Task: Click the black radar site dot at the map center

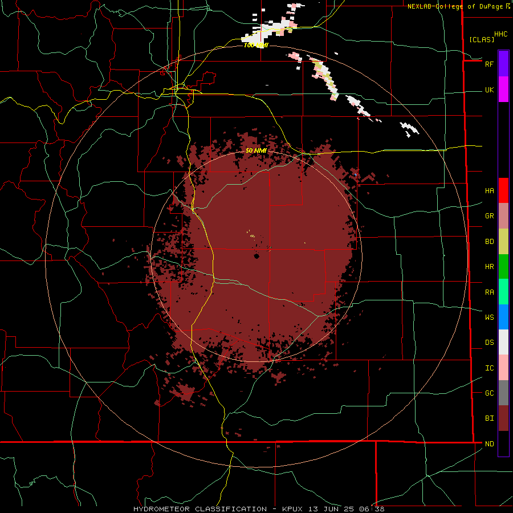Action: pyautogui.click(x=256, y=256)
